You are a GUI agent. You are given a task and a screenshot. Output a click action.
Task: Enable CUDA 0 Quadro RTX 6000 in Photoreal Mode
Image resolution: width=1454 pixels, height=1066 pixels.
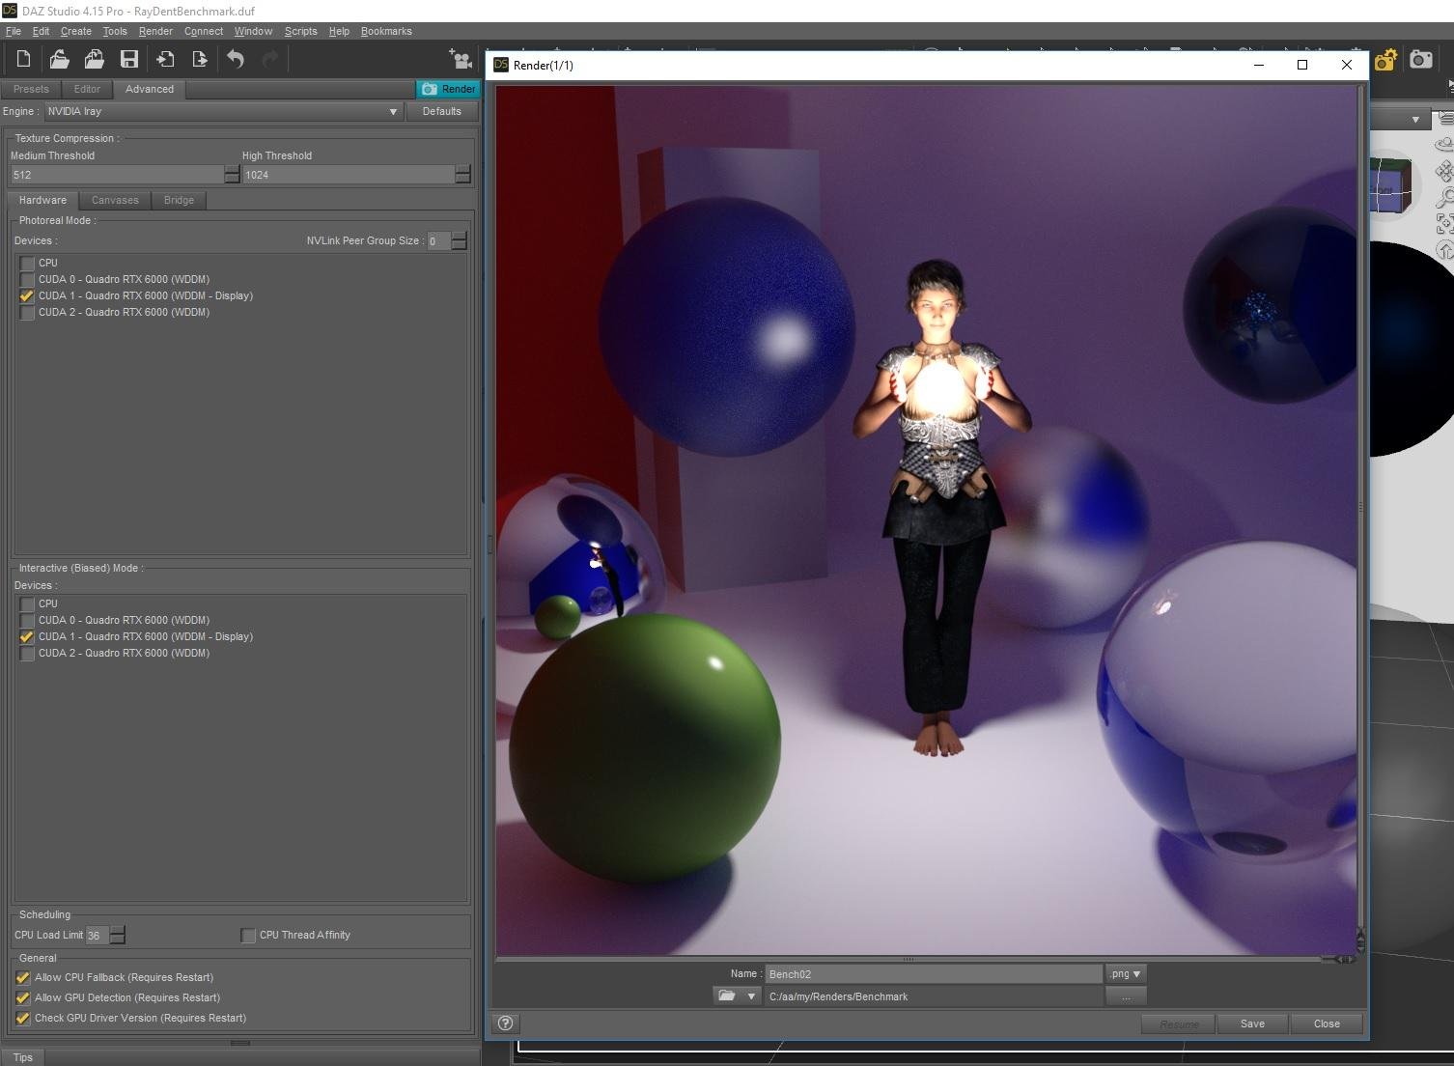click(27, 279)
